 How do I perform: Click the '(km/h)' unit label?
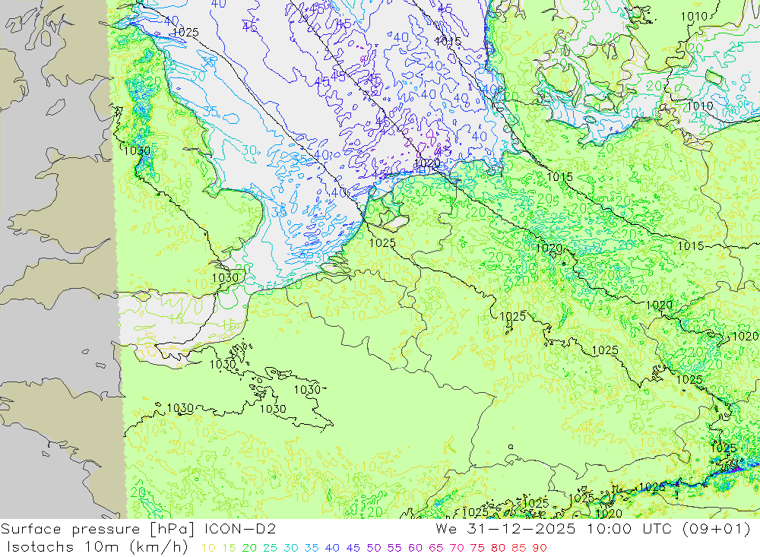point(159,547)
